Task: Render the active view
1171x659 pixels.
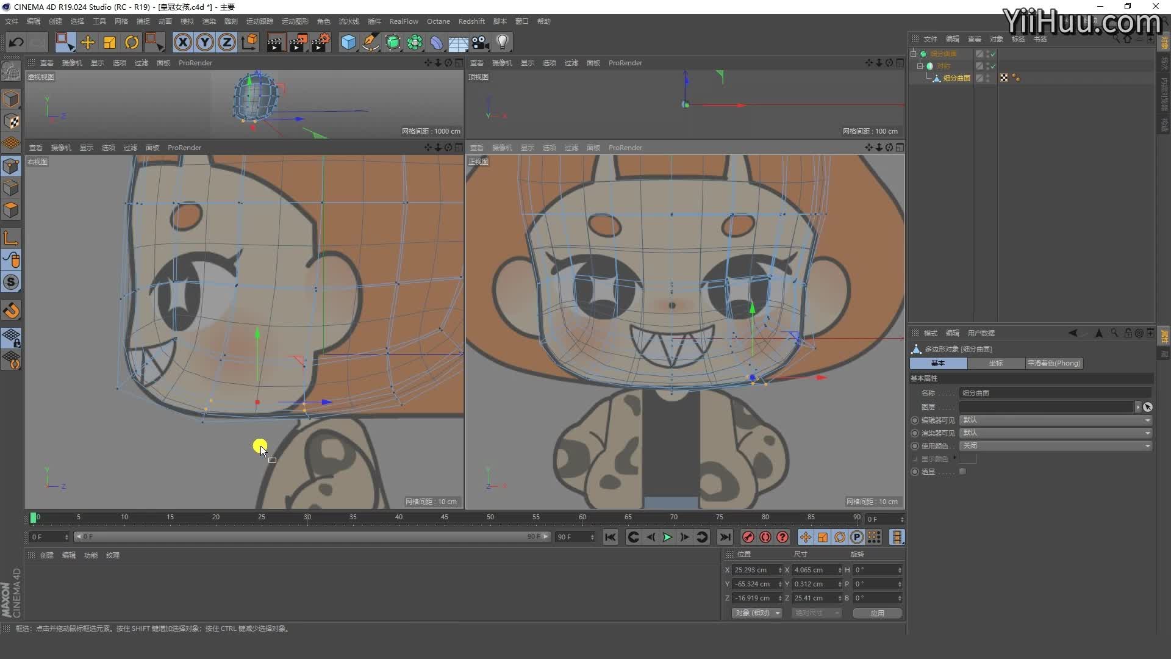Action: pos(275,42)
